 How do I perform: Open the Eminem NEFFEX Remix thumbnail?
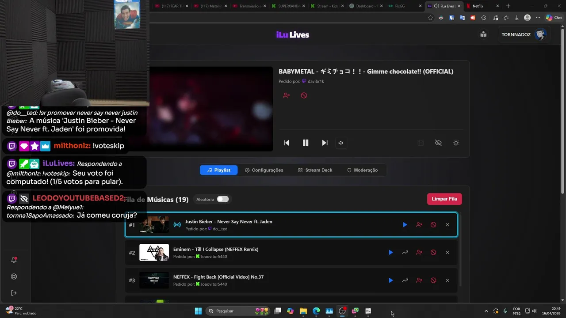tap(154, 253)
